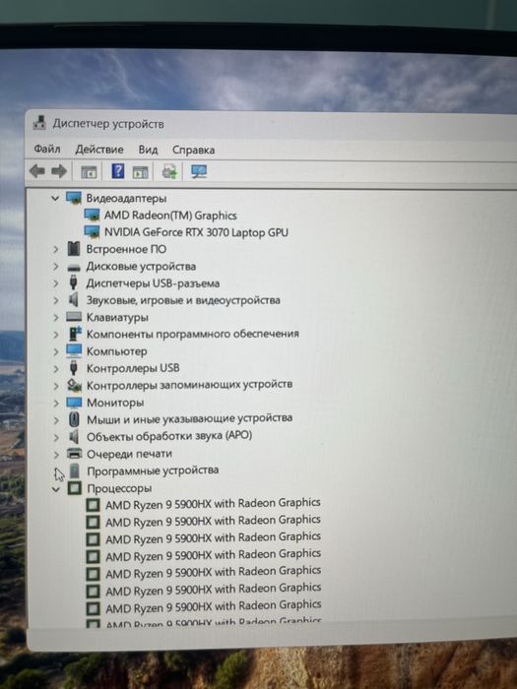Open the Действие menu
517x689 pixels.
point(99,150)
